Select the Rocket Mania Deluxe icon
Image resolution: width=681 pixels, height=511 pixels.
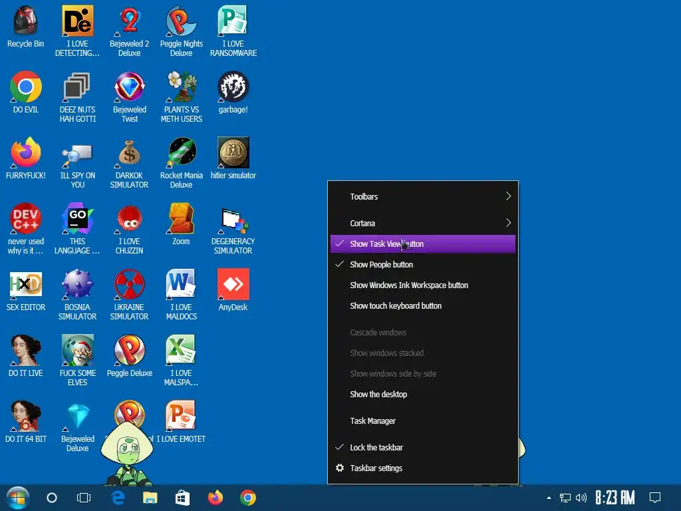182,153
